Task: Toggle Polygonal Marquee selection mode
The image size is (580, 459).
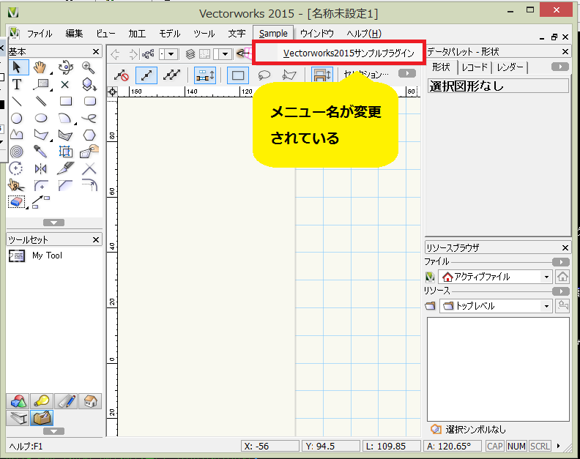Action: (x=289, y=75)
